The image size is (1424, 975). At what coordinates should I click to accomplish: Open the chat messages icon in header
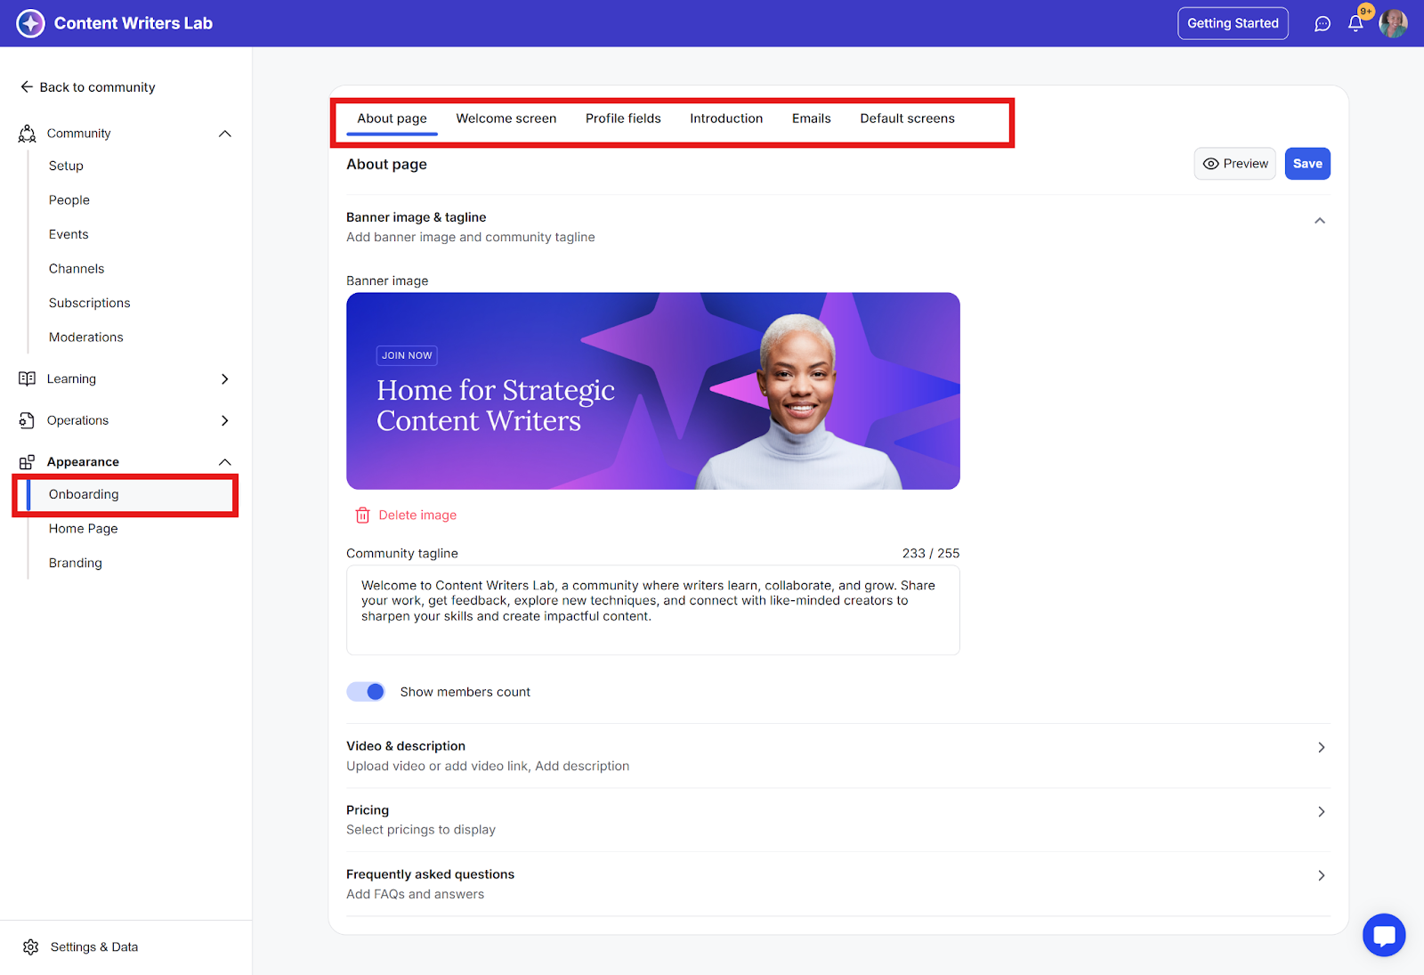(x=1323, y=24)
